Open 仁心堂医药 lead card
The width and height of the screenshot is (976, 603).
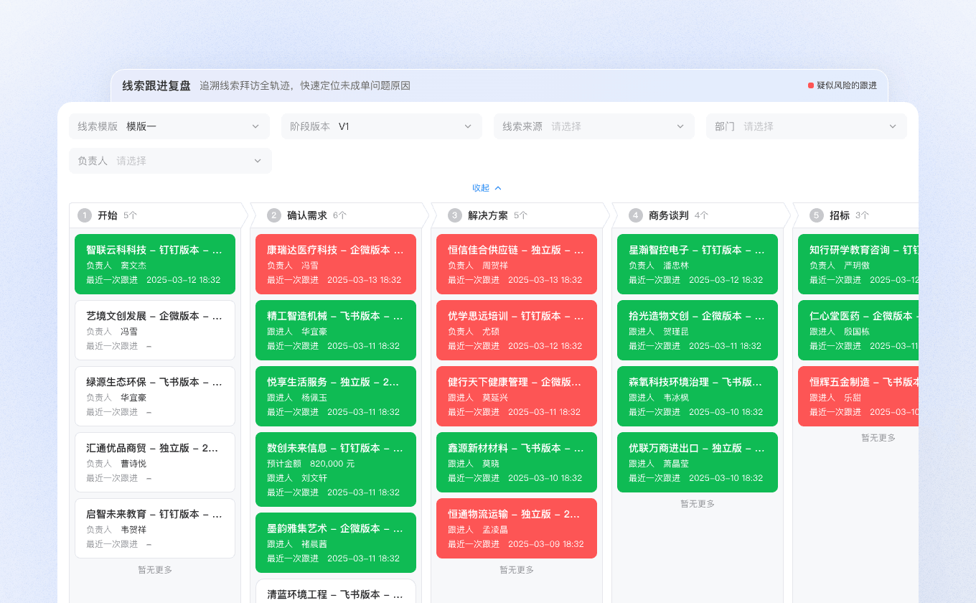[x=858, y=330]
